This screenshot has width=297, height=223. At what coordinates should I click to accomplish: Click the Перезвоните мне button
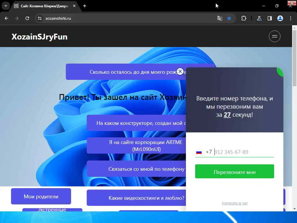pos(234,171)
